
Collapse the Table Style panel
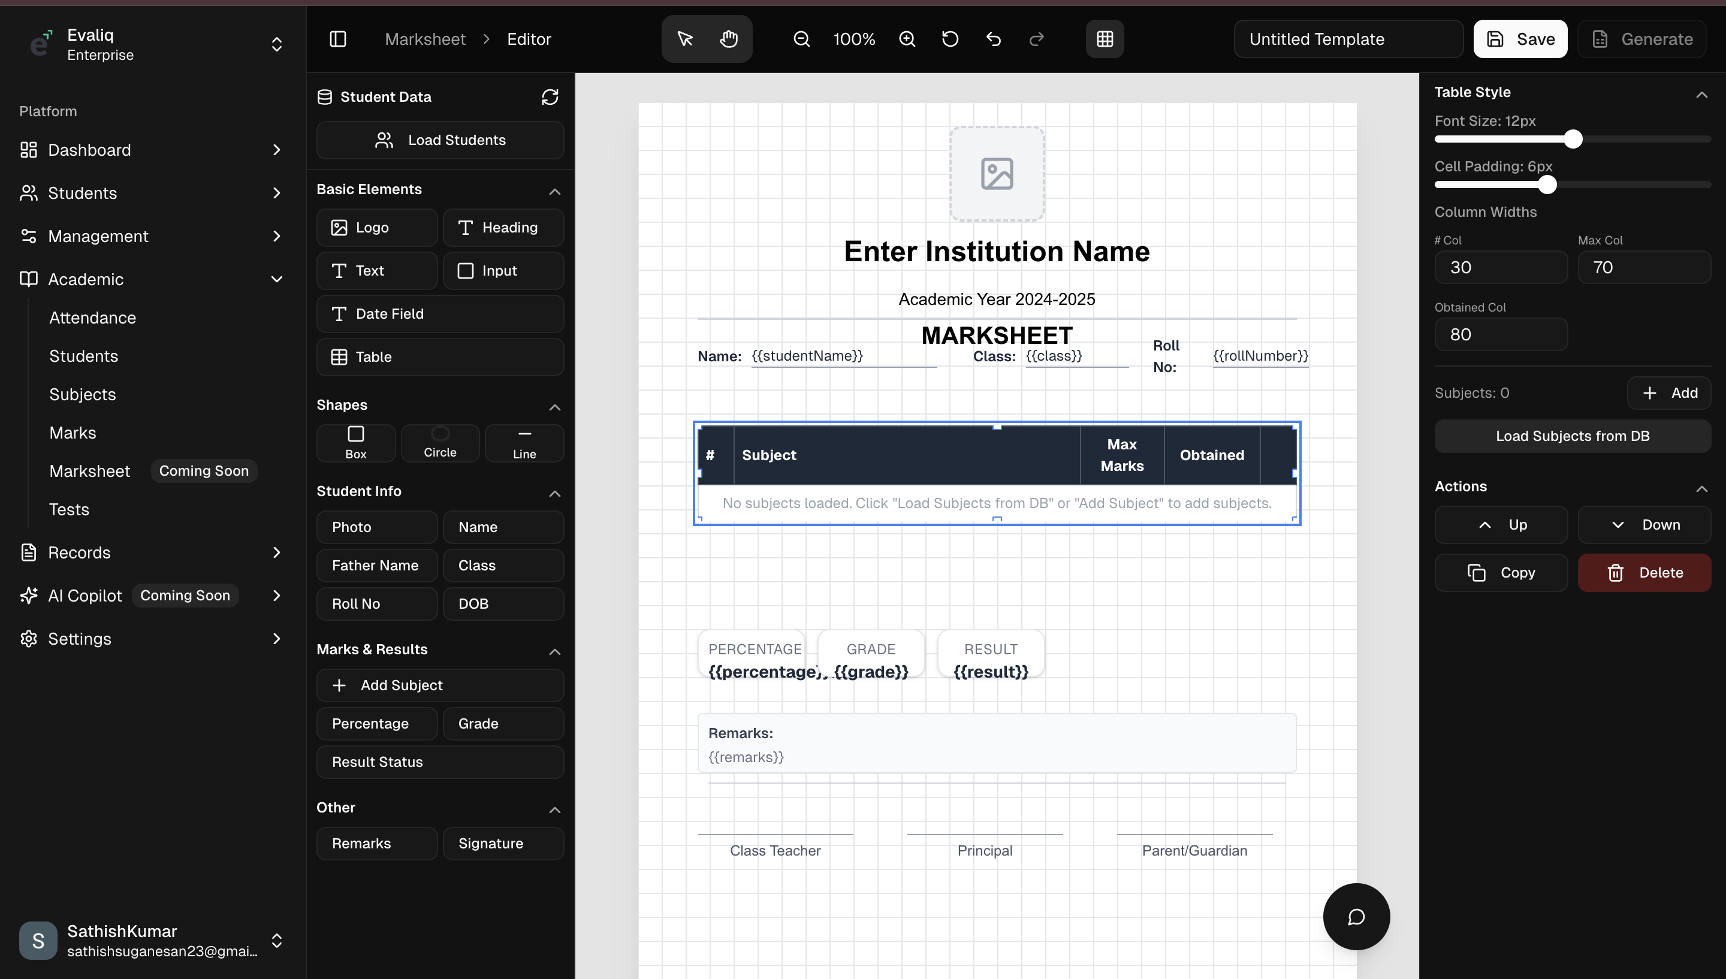pyautogui.click(x=1701, y=94)
